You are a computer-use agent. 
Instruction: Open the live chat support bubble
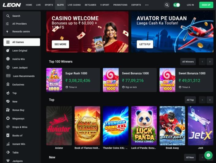[208, 155]
